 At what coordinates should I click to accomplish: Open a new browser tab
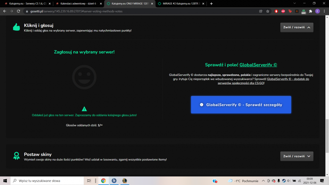pos(211,4)
